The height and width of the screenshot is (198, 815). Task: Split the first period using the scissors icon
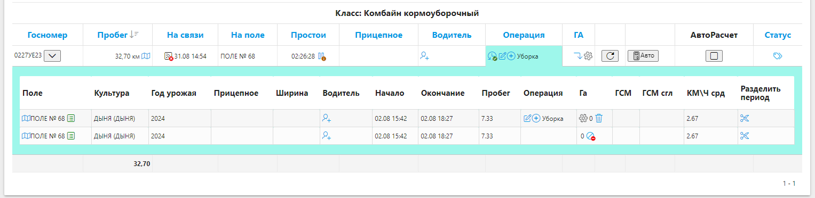(745, 119)
